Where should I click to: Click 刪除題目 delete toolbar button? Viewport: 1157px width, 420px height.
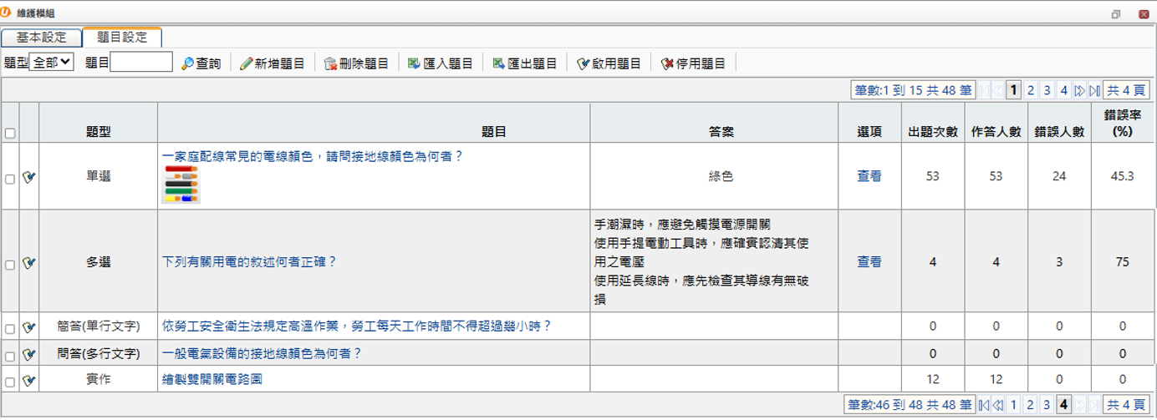[356, 63]
